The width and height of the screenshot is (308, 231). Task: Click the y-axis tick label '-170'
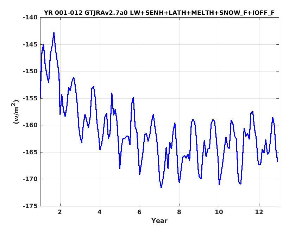(30, 179)
